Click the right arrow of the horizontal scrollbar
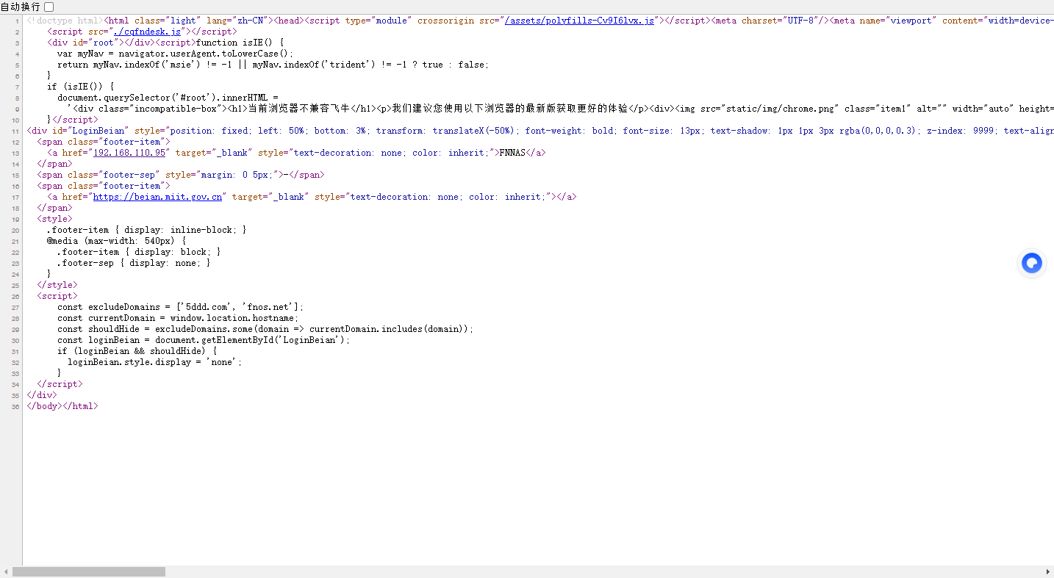 [x=1050, y=571]
